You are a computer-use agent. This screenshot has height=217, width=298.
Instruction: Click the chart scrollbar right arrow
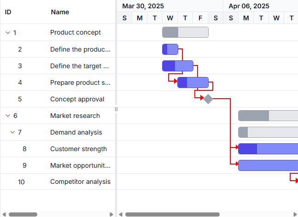tap(295, 214)
